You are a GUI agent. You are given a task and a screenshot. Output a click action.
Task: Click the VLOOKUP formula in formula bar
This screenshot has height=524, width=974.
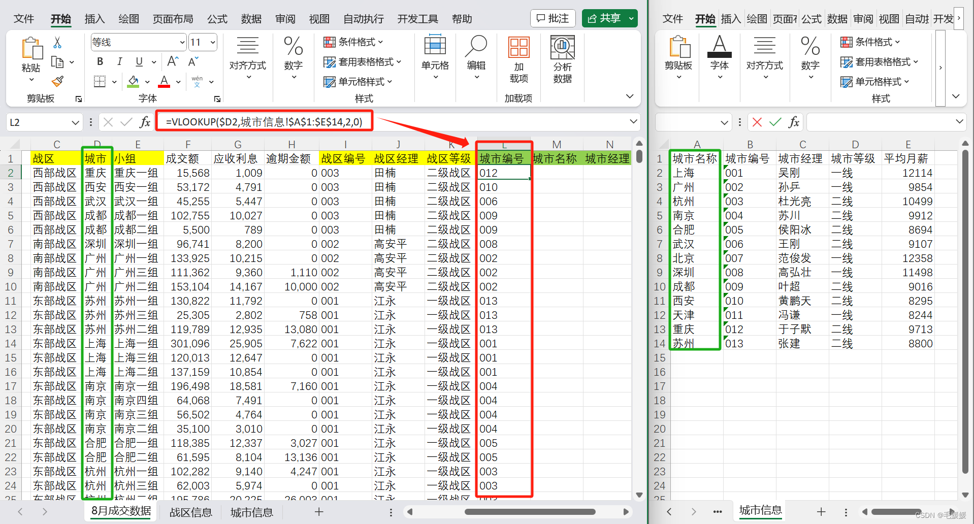264,122
